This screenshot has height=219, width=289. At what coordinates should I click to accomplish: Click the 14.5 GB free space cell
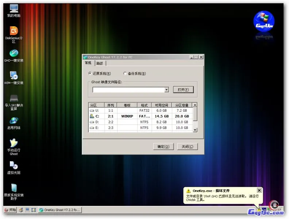click(162, 116)
